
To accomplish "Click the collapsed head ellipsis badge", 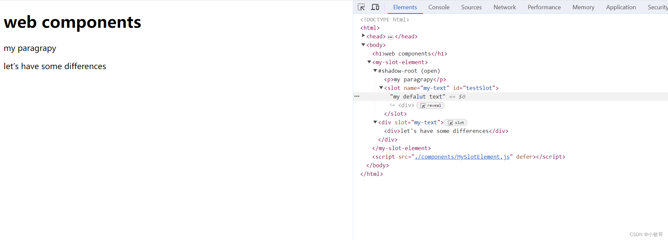I will coord(390,37).
